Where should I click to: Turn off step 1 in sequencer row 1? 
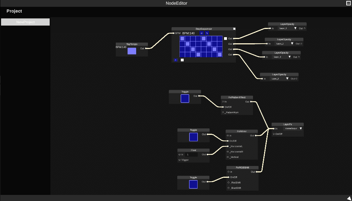[x=182, y=38]
